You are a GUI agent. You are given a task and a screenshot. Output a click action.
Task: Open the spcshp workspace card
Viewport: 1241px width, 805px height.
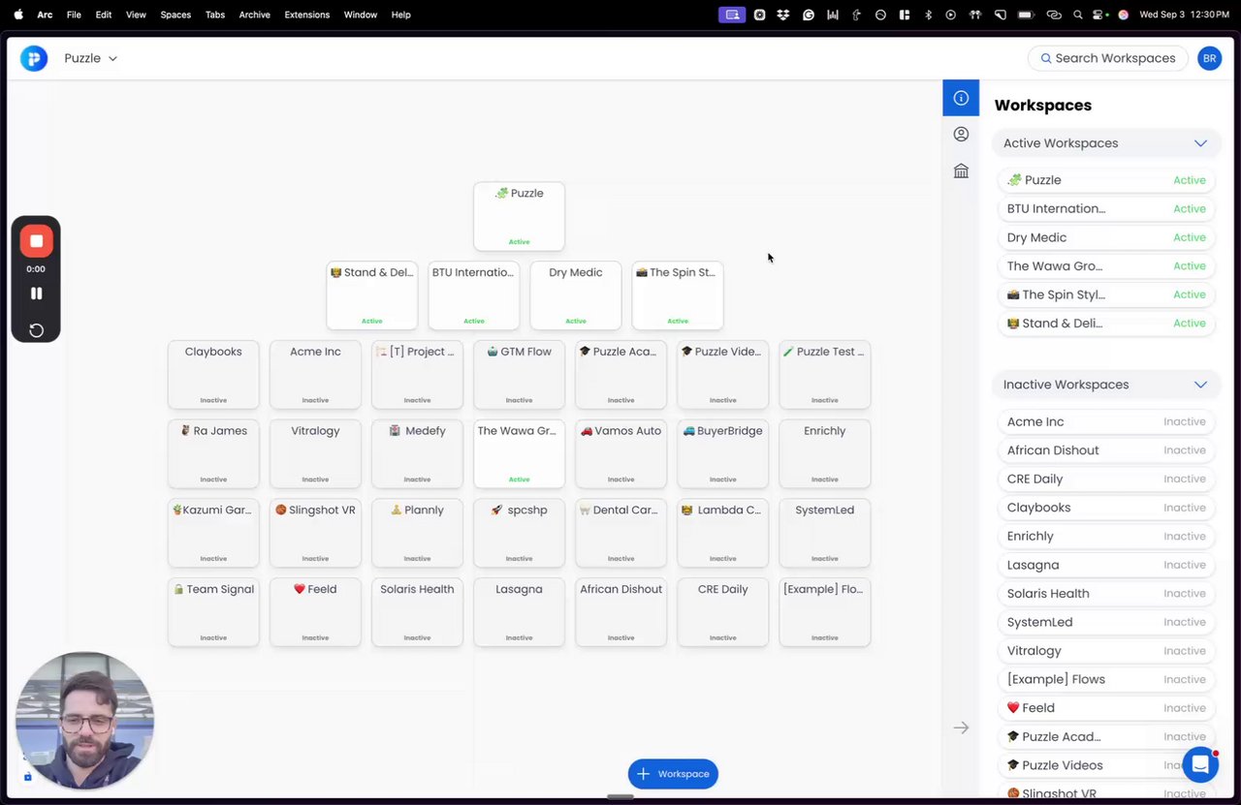519,534
